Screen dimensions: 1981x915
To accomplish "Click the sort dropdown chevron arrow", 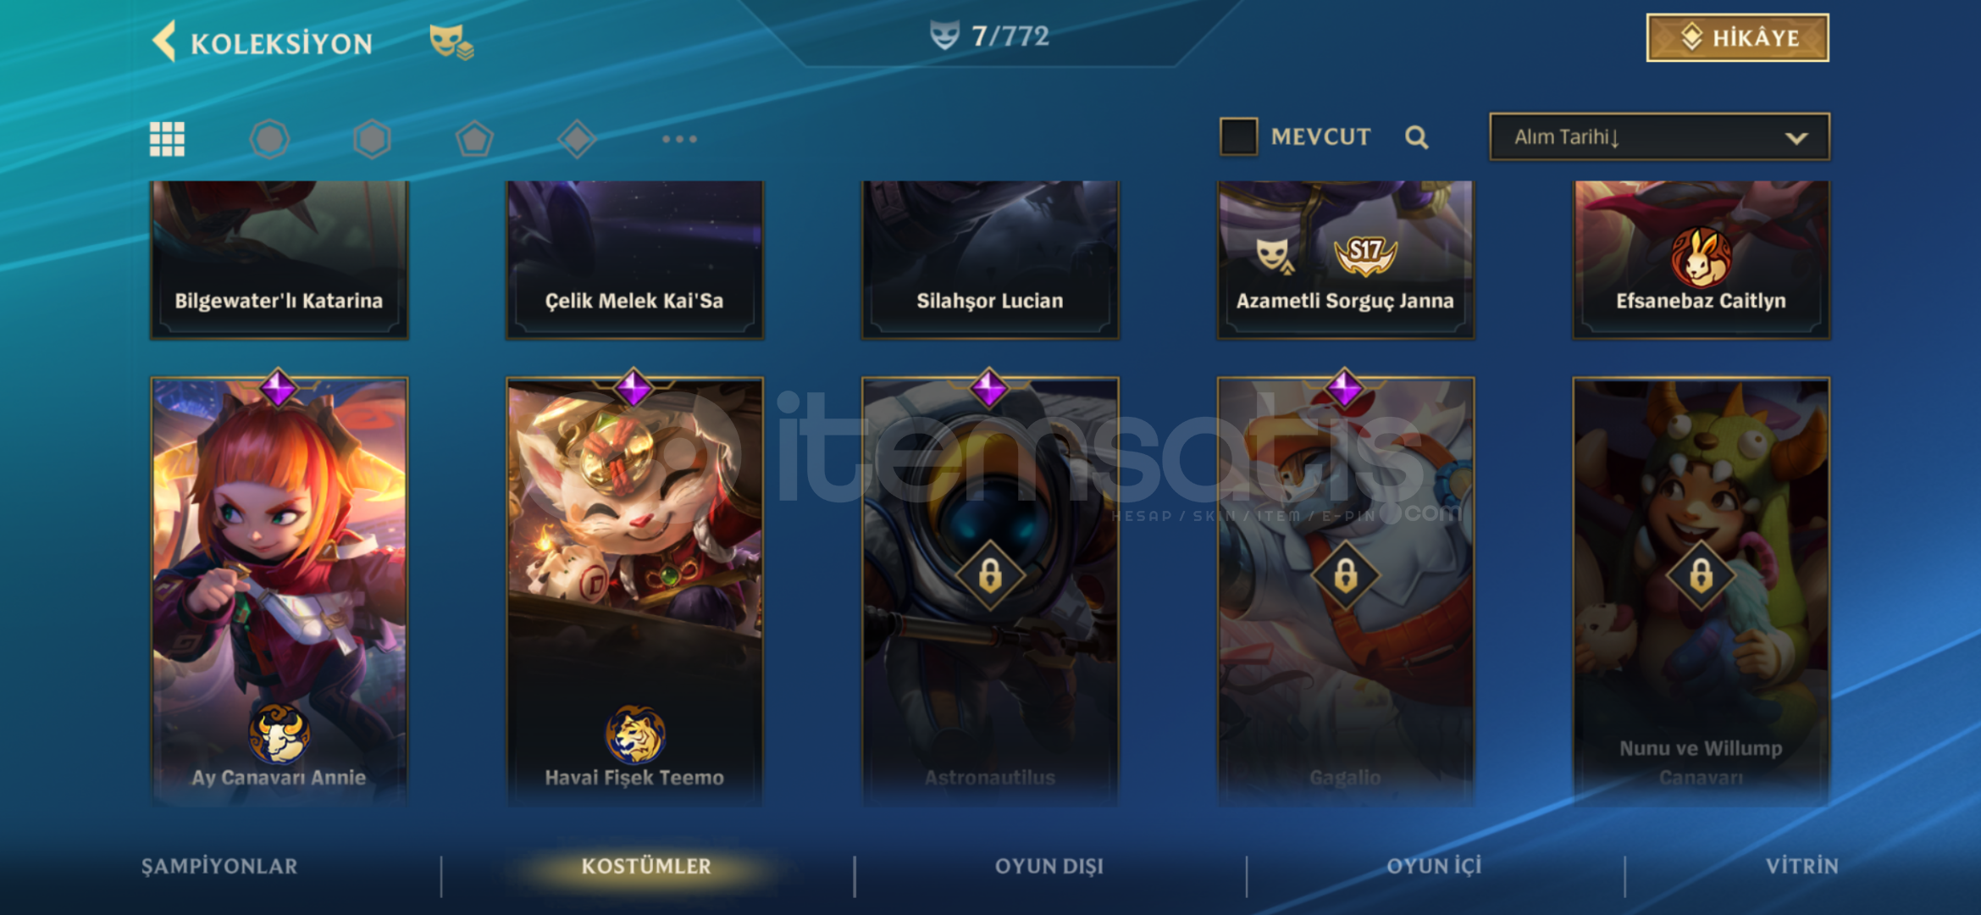I will (1796, 138).
